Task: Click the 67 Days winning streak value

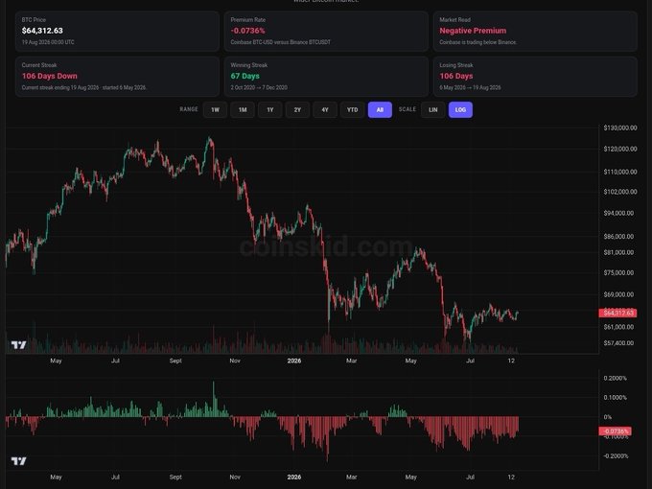Action: 244,76
